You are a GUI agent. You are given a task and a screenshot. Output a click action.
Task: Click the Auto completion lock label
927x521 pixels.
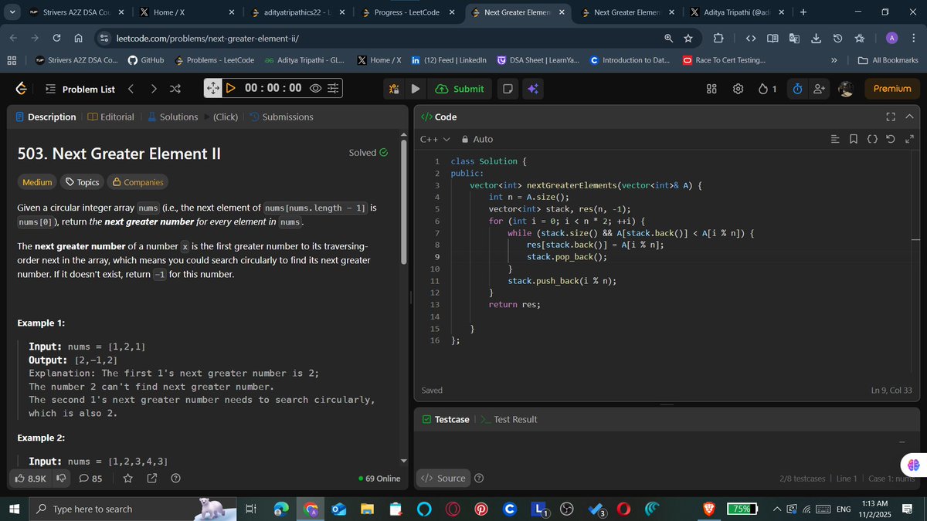(x=477, y=139)
